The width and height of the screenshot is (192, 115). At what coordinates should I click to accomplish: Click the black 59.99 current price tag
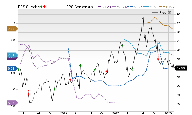(180, 68)
